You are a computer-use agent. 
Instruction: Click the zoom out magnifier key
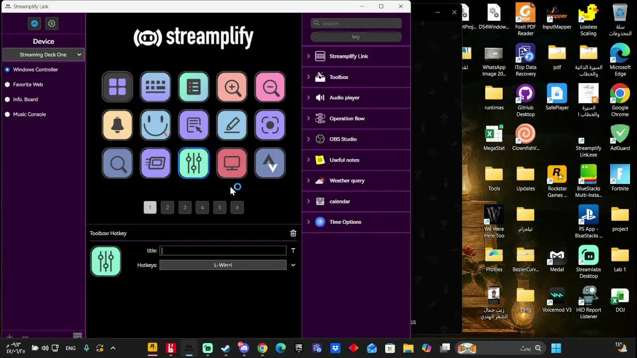click(x=270, y=87)
